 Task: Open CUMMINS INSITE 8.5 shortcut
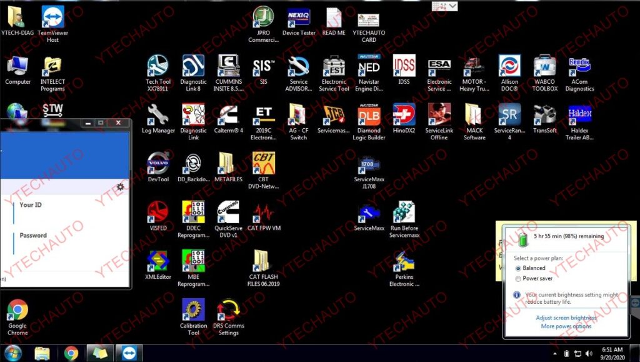point(229,73)
